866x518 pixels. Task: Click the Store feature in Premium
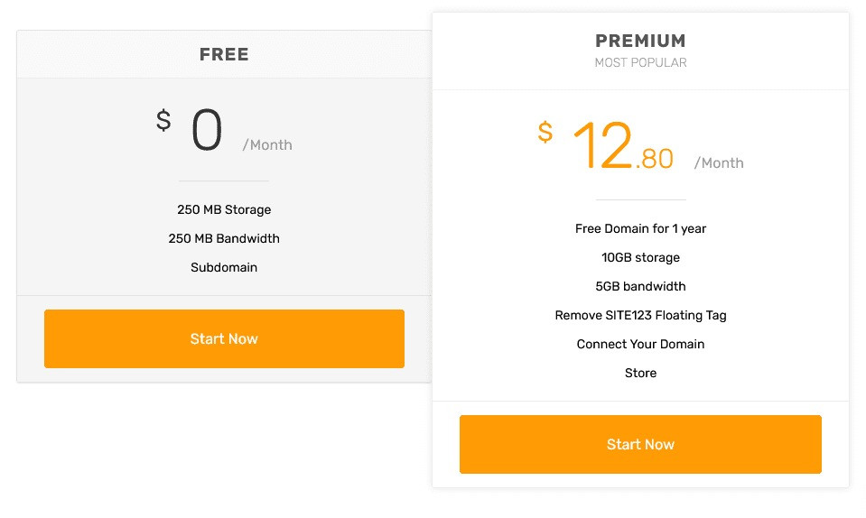(x=640, y=373)
